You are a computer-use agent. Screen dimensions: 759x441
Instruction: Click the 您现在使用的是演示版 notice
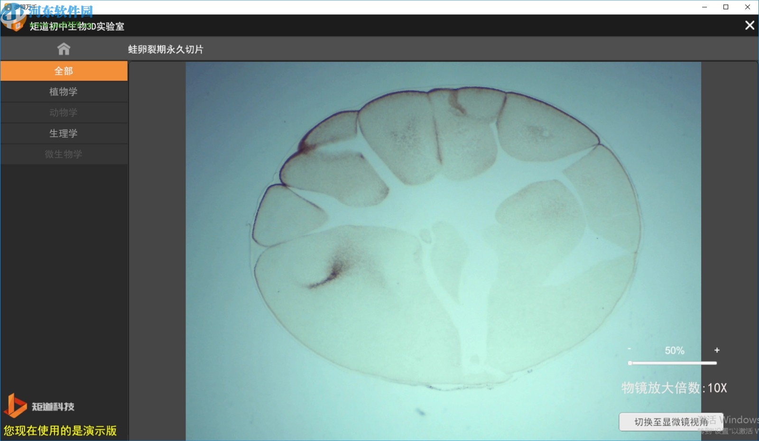60,431
